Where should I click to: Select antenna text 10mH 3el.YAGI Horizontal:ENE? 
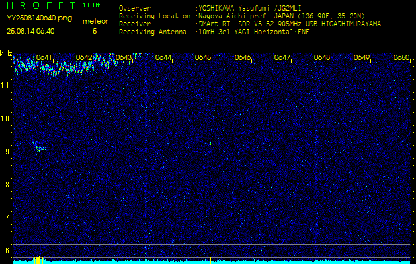pos(254,32)
